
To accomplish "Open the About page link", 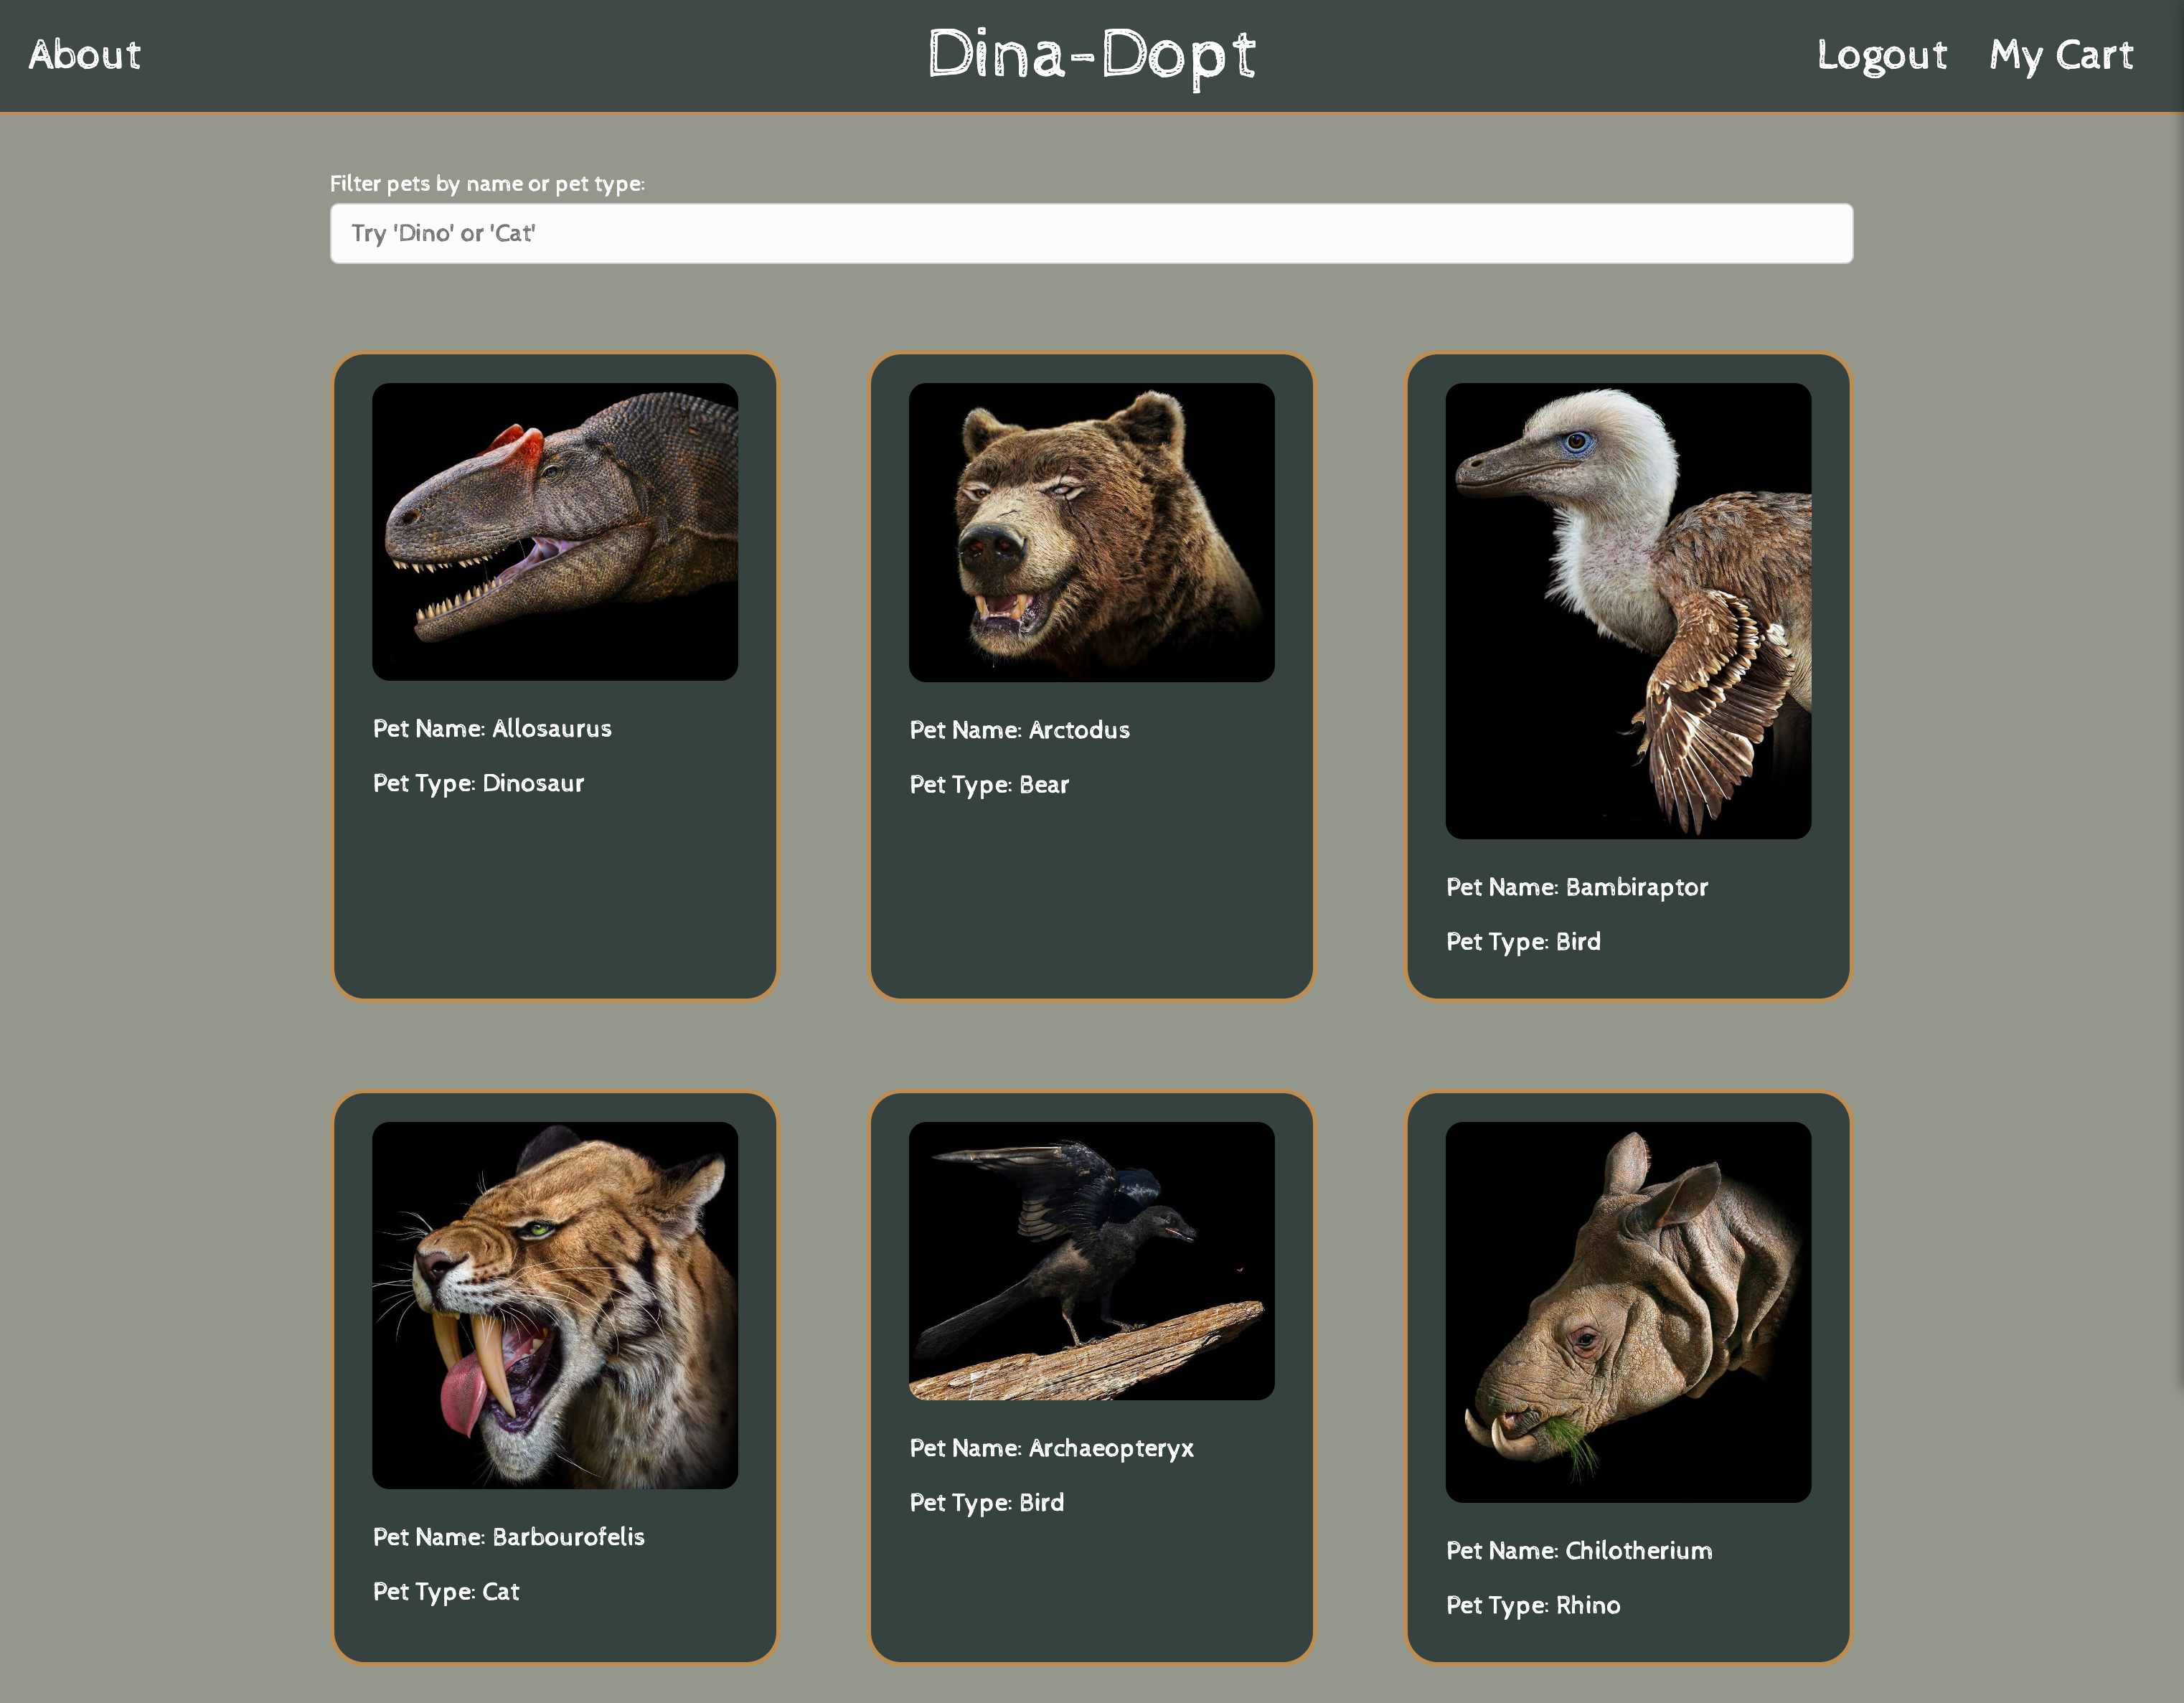I will pyautogui.click(x=85, y=55).
